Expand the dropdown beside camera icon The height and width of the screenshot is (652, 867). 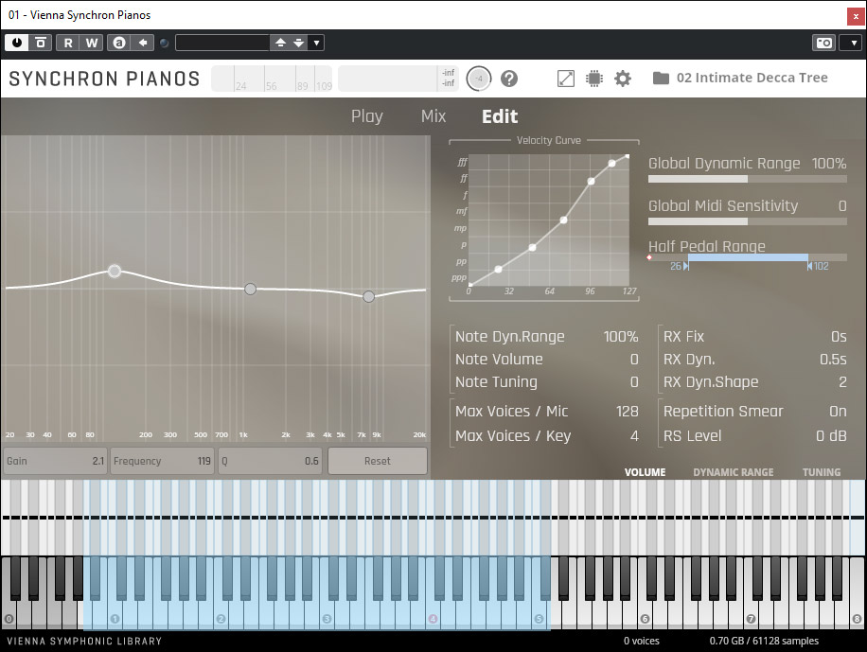851,43
